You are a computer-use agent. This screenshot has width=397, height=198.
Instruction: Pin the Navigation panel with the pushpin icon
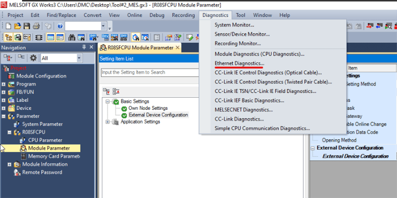[x=84, y=47]
